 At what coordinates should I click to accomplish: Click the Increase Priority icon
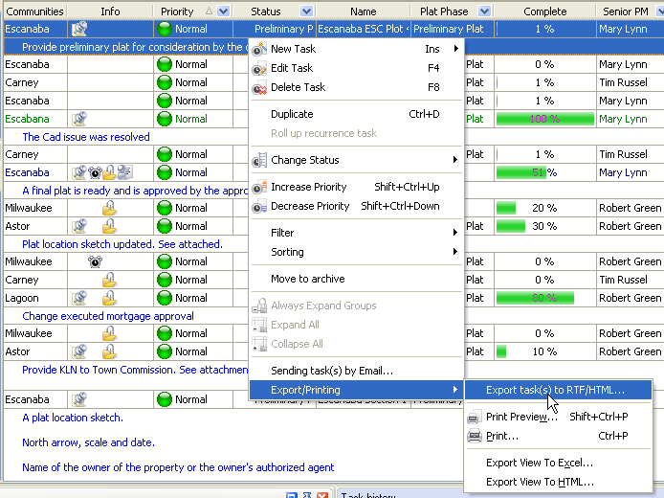[259, 187]
